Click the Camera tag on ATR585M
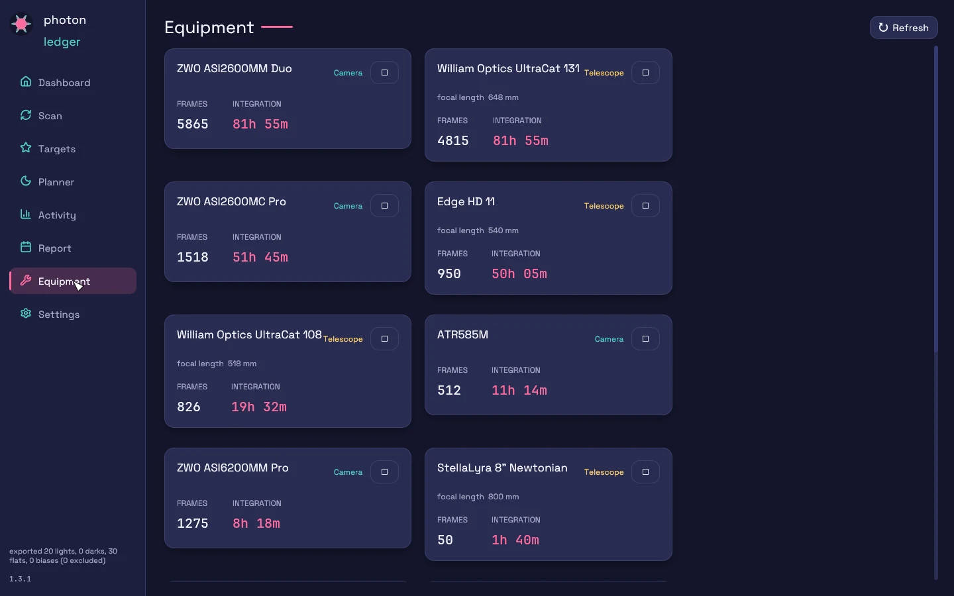This screenshot has width=954, height=596. pos(609,339)
